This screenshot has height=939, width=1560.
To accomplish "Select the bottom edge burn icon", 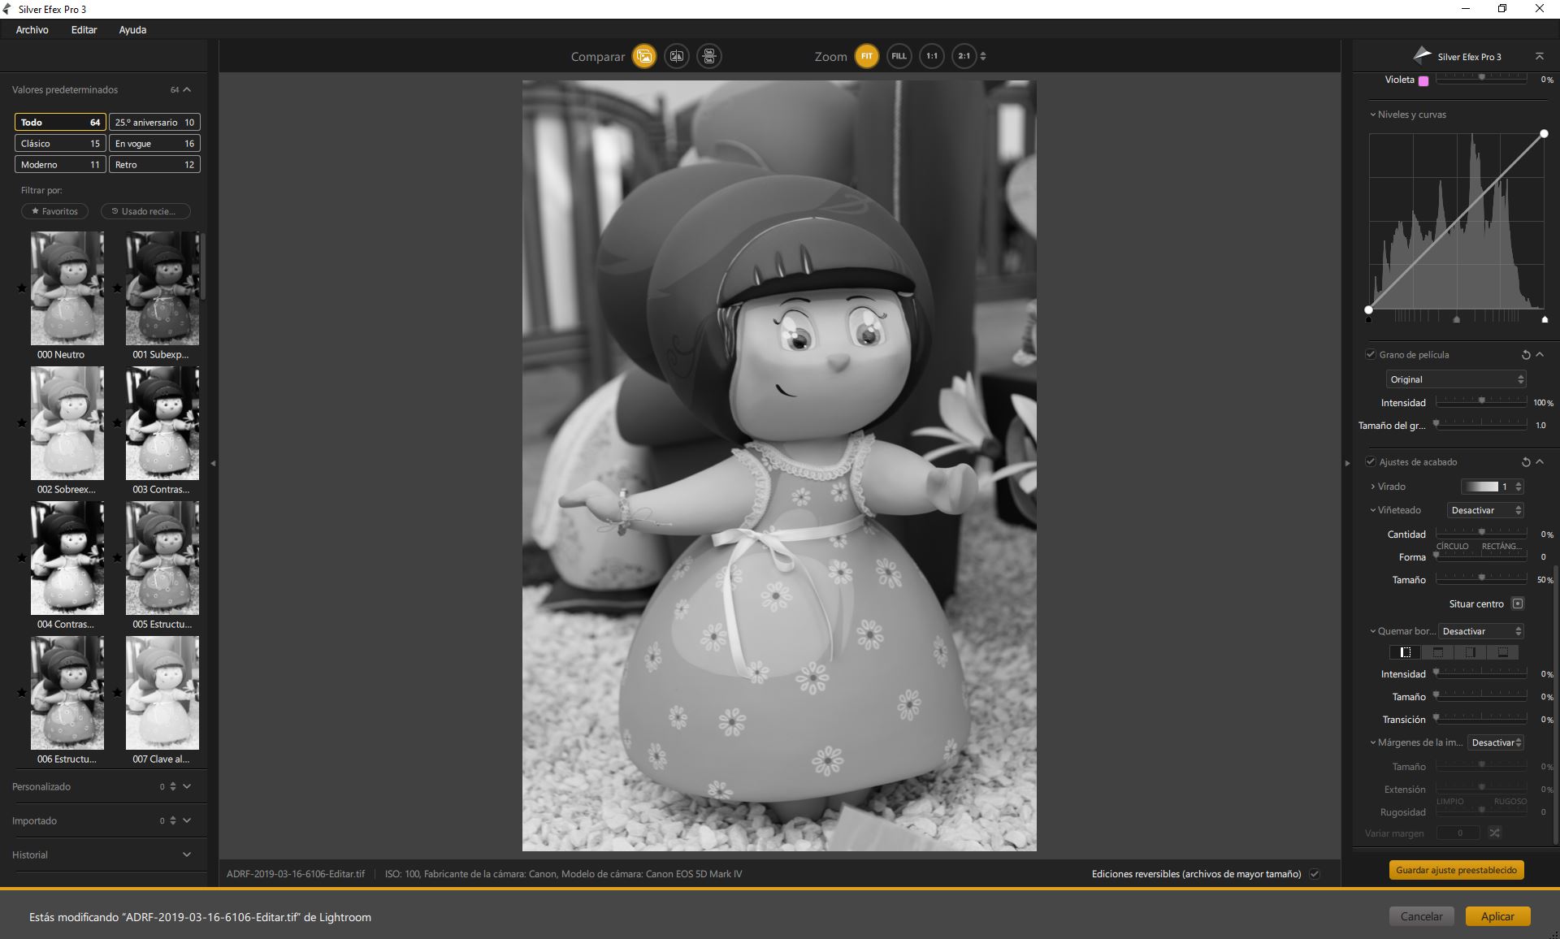I will tap(1502, 652).
